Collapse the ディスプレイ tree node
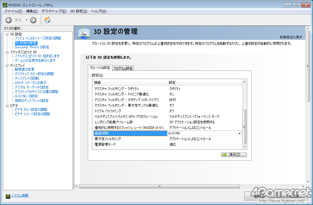Image resolution: width=313 pixels, height=205 pixels. (x=7, y=66)
